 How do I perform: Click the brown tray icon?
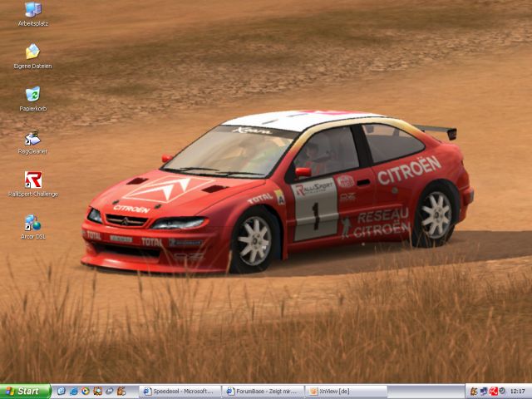pos(474,392)
